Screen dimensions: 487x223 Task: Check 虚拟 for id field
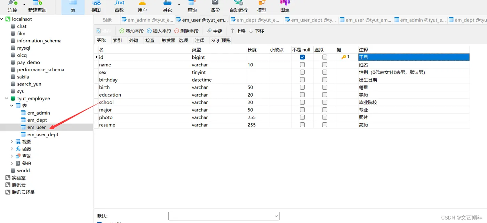325,57
